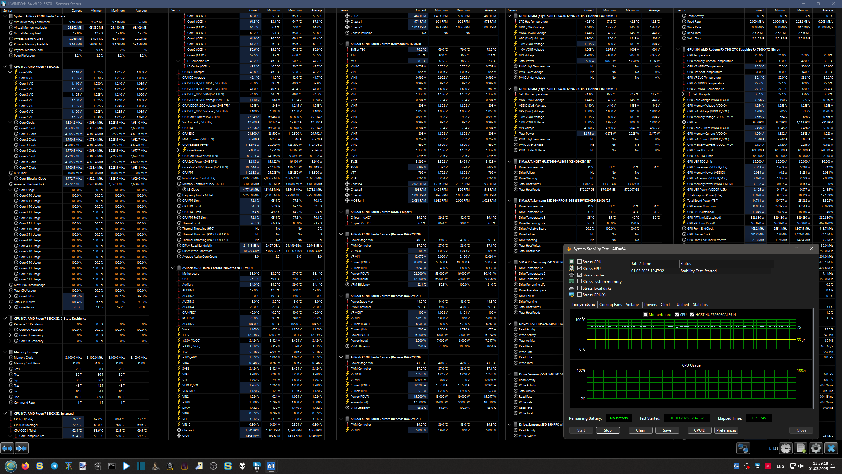Expand the Core Effective Clocks group

(x=10, y=178)
